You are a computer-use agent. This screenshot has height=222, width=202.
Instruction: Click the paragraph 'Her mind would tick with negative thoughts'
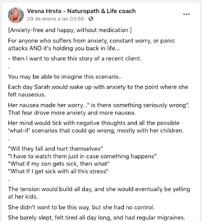pos(96,127)
